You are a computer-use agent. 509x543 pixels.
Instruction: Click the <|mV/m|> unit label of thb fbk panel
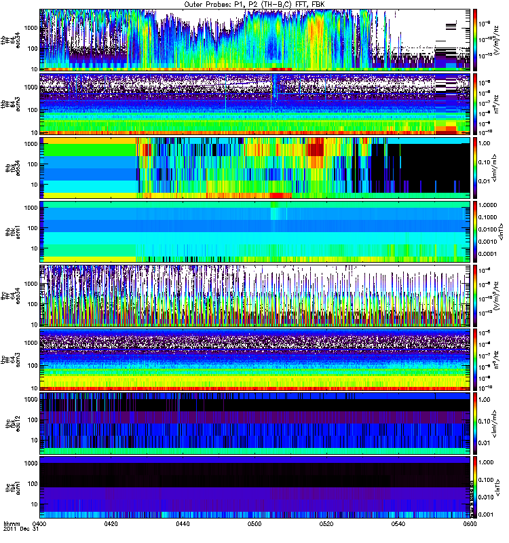495,168
